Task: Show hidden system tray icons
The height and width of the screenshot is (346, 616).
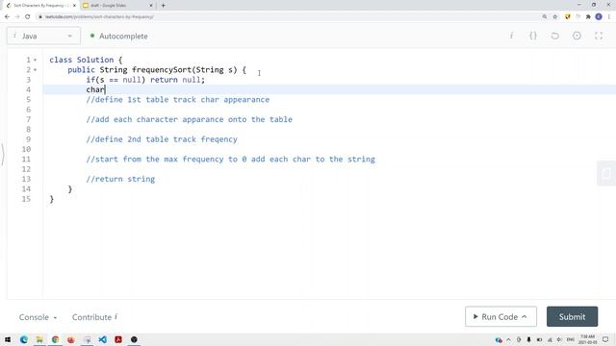Action: [509, 339]
